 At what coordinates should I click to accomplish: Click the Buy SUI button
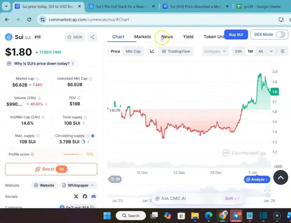236,34
